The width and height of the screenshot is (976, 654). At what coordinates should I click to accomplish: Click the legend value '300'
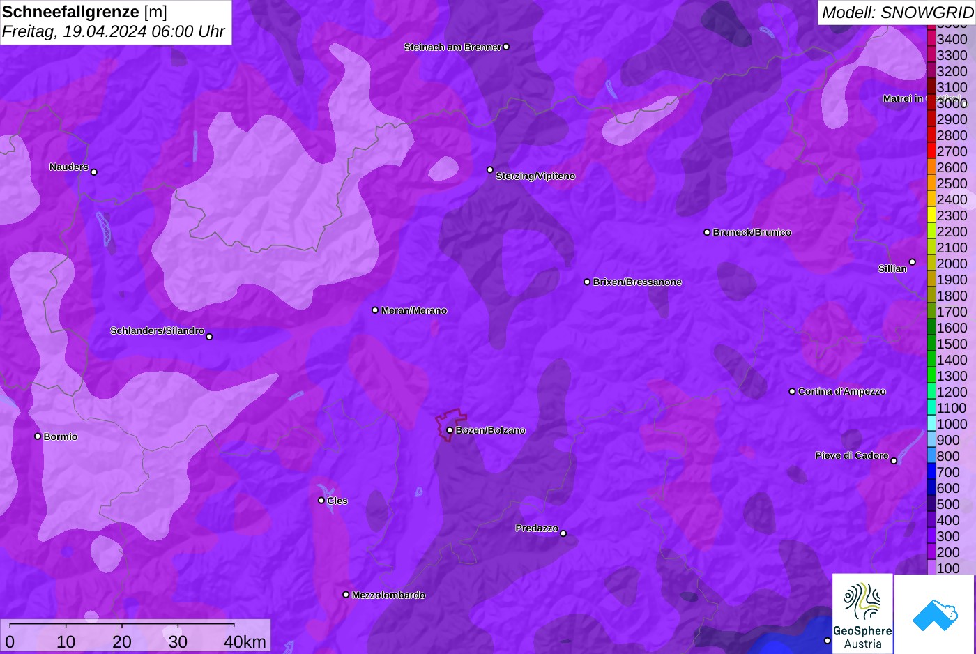click(x=947, y=536)
